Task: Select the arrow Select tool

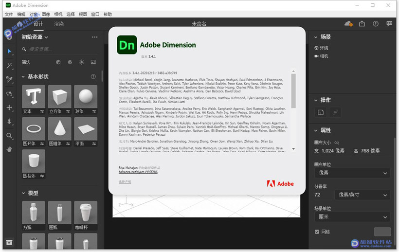Action: 9,52
